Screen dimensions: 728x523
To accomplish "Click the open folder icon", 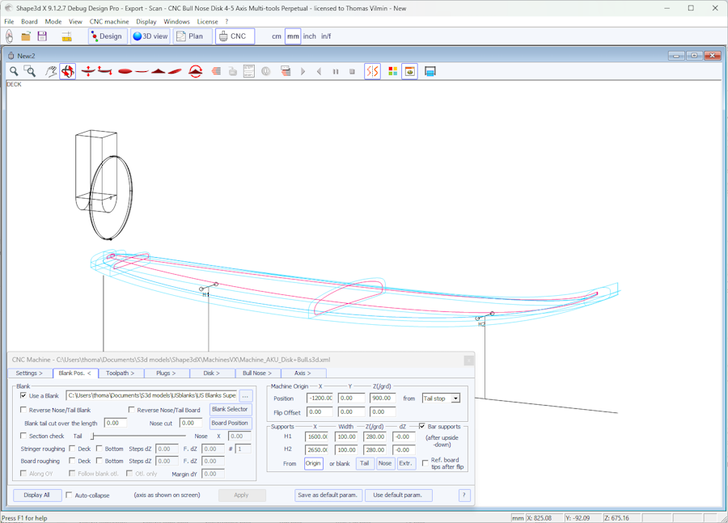I will click(26, 36).
